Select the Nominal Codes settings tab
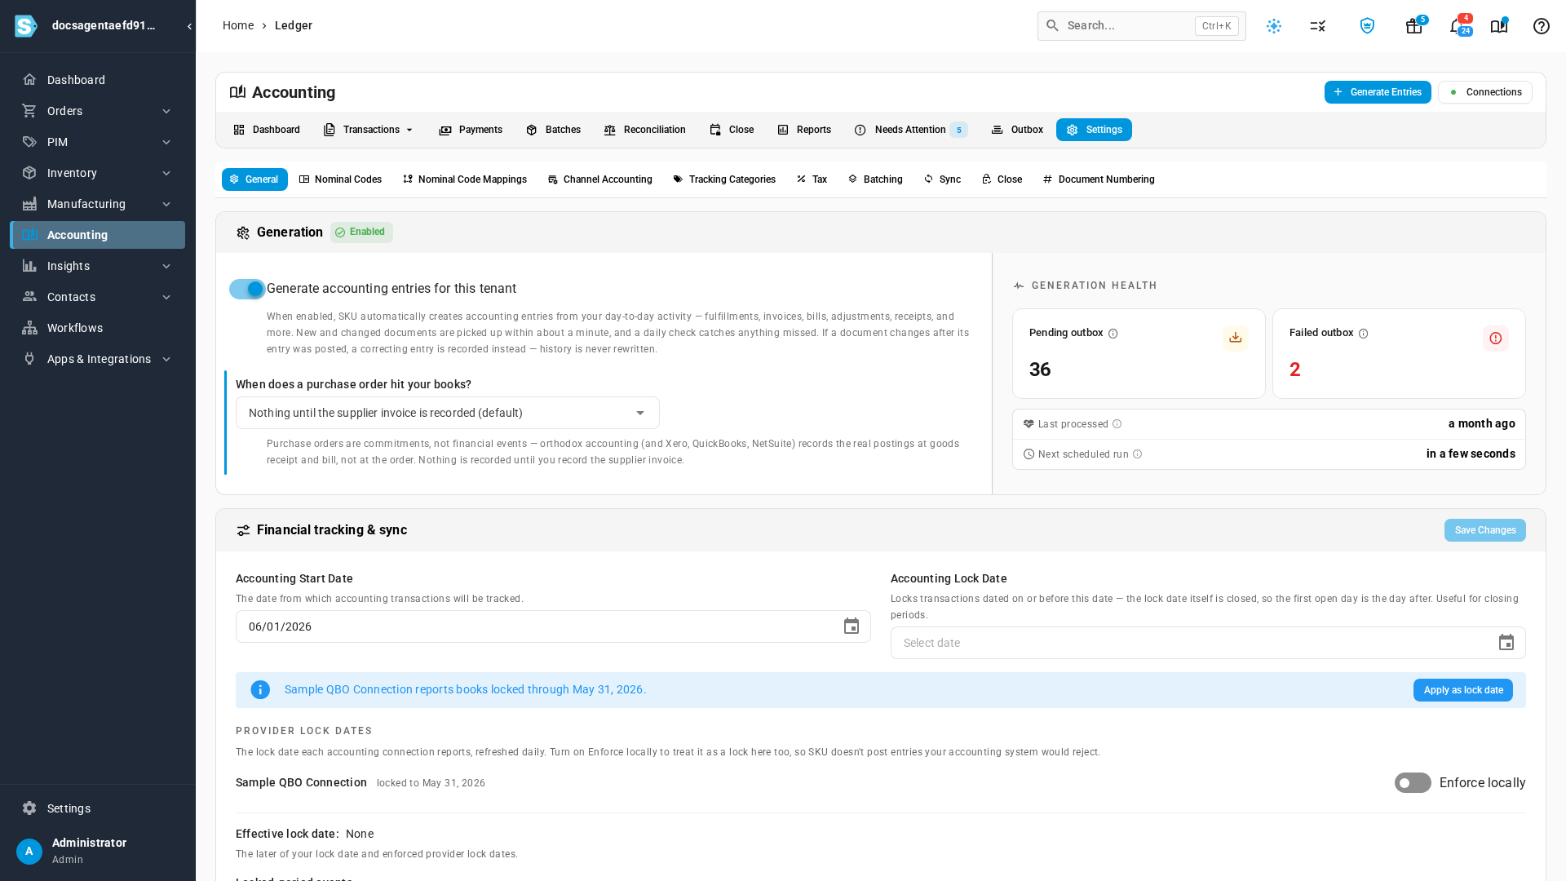 [x=340, y=179]
